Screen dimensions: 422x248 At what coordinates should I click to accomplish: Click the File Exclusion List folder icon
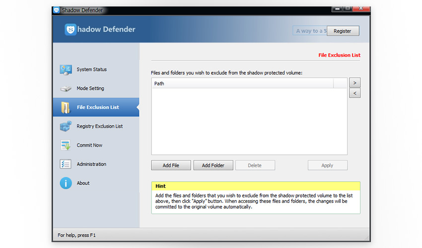(x=66, y=107)
